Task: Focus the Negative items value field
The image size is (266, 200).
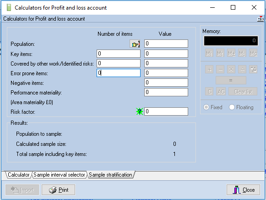Action: pyautogui.click(x=166, y=83)
